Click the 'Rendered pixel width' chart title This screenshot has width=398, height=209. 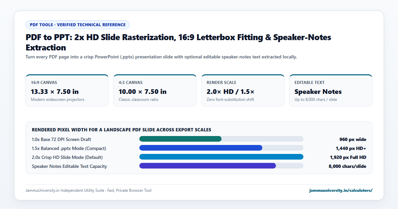(x=121, y=130)
